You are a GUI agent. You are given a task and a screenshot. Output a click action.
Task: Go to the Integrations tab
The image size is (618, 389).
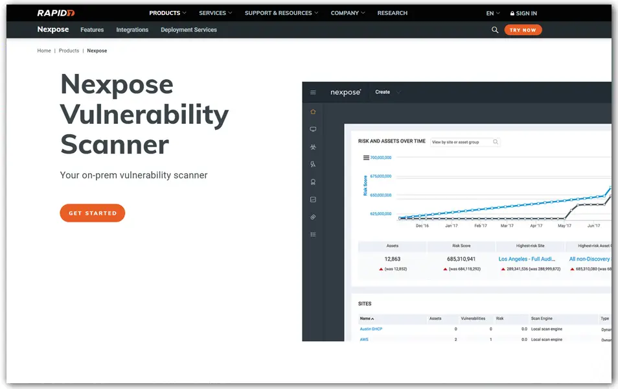[132, 30]
